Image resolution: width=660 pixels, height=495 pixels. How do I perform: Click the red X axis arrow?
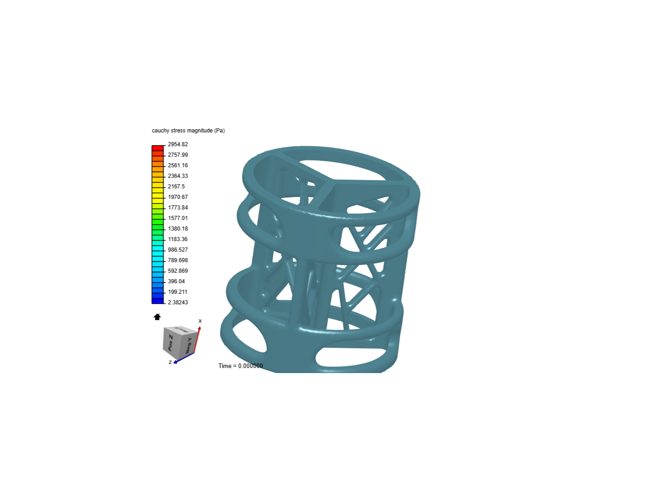(x=197, y=339)
